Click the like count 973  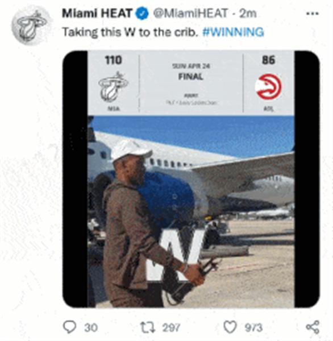pyautogui.click(x=253, y=327)
